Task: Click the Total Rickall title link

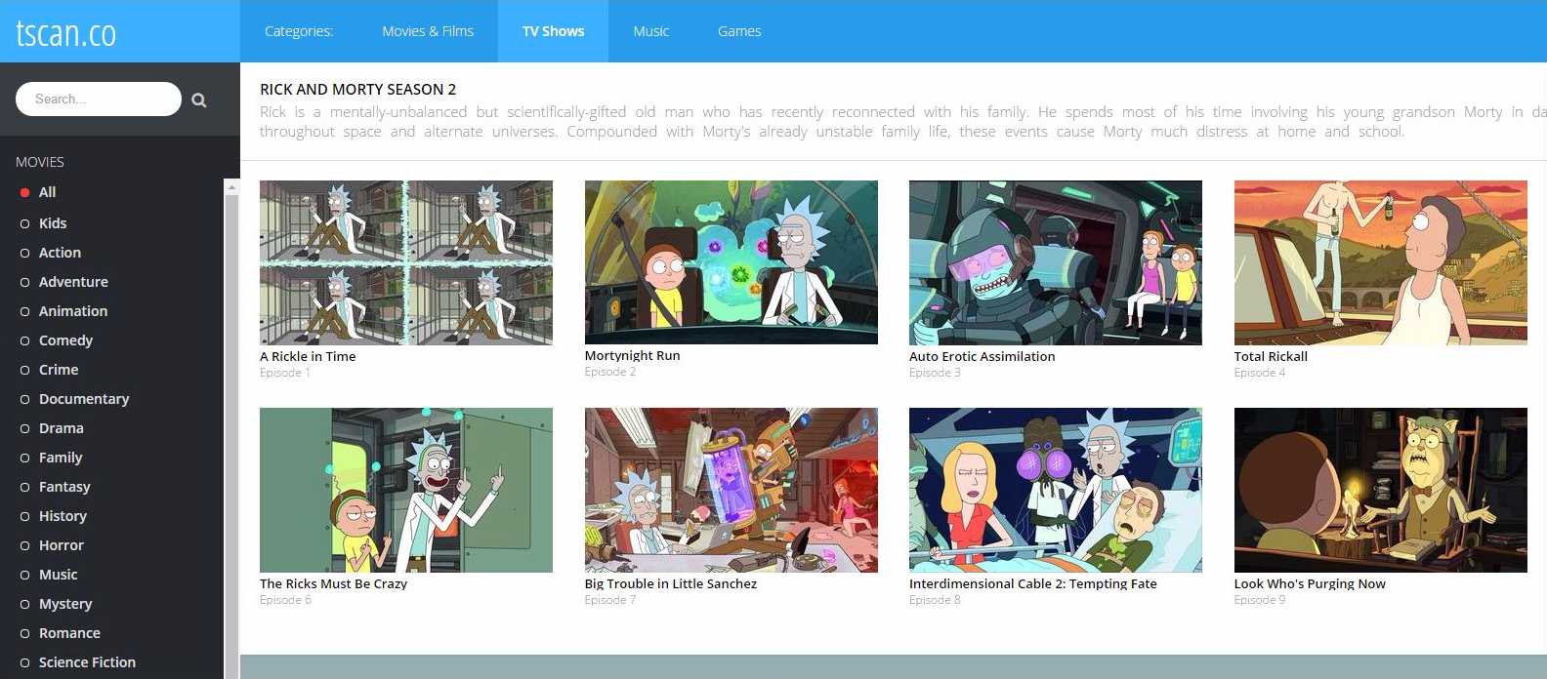Action: coord(1271,356)
